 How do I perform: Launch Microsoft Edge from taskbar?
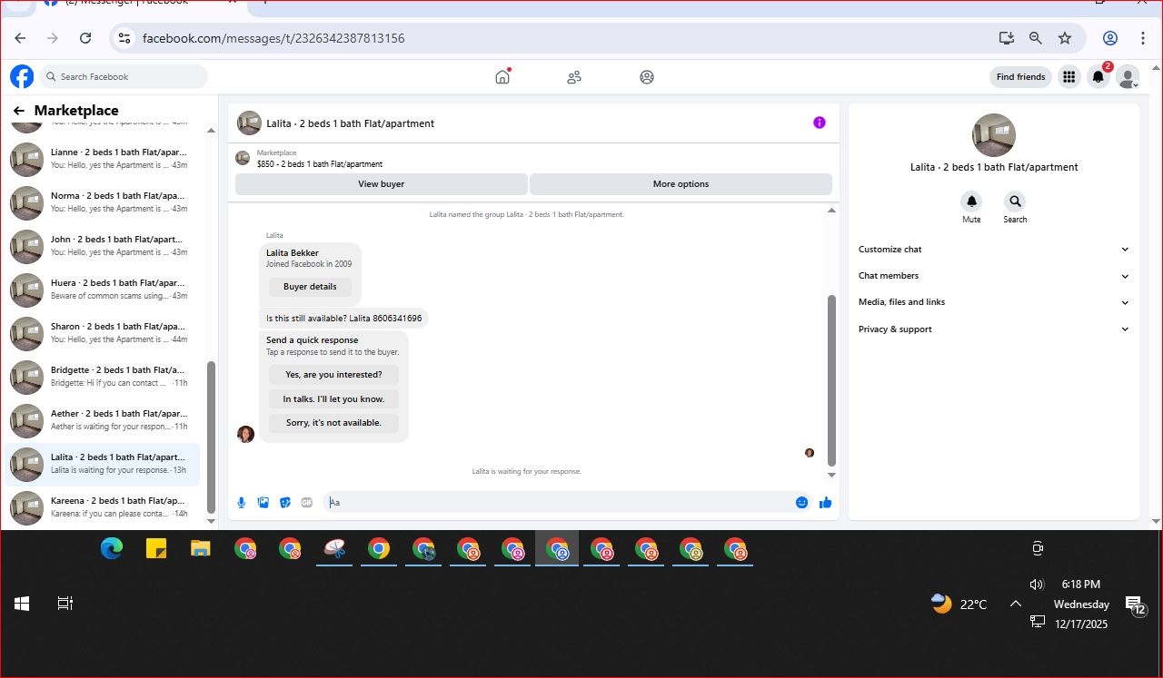pos(112,548)
